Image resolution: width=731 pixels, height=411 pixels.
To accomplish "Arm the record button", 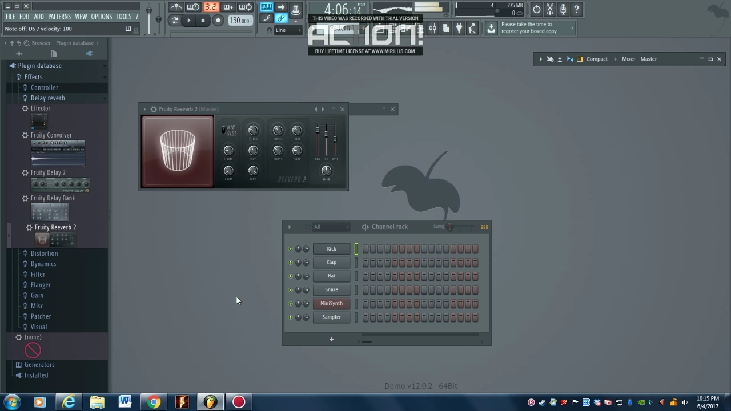I will [x=218, y=21].
